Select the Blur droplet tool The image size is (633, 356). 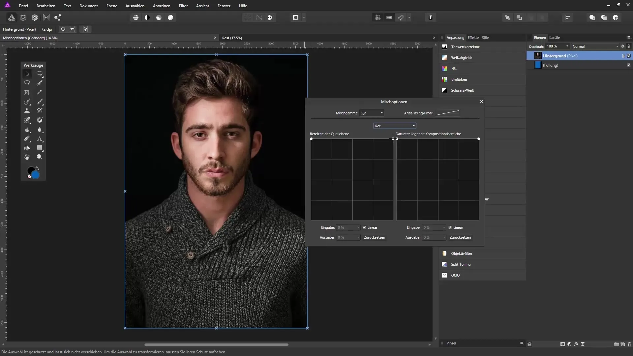coord(40,130)
